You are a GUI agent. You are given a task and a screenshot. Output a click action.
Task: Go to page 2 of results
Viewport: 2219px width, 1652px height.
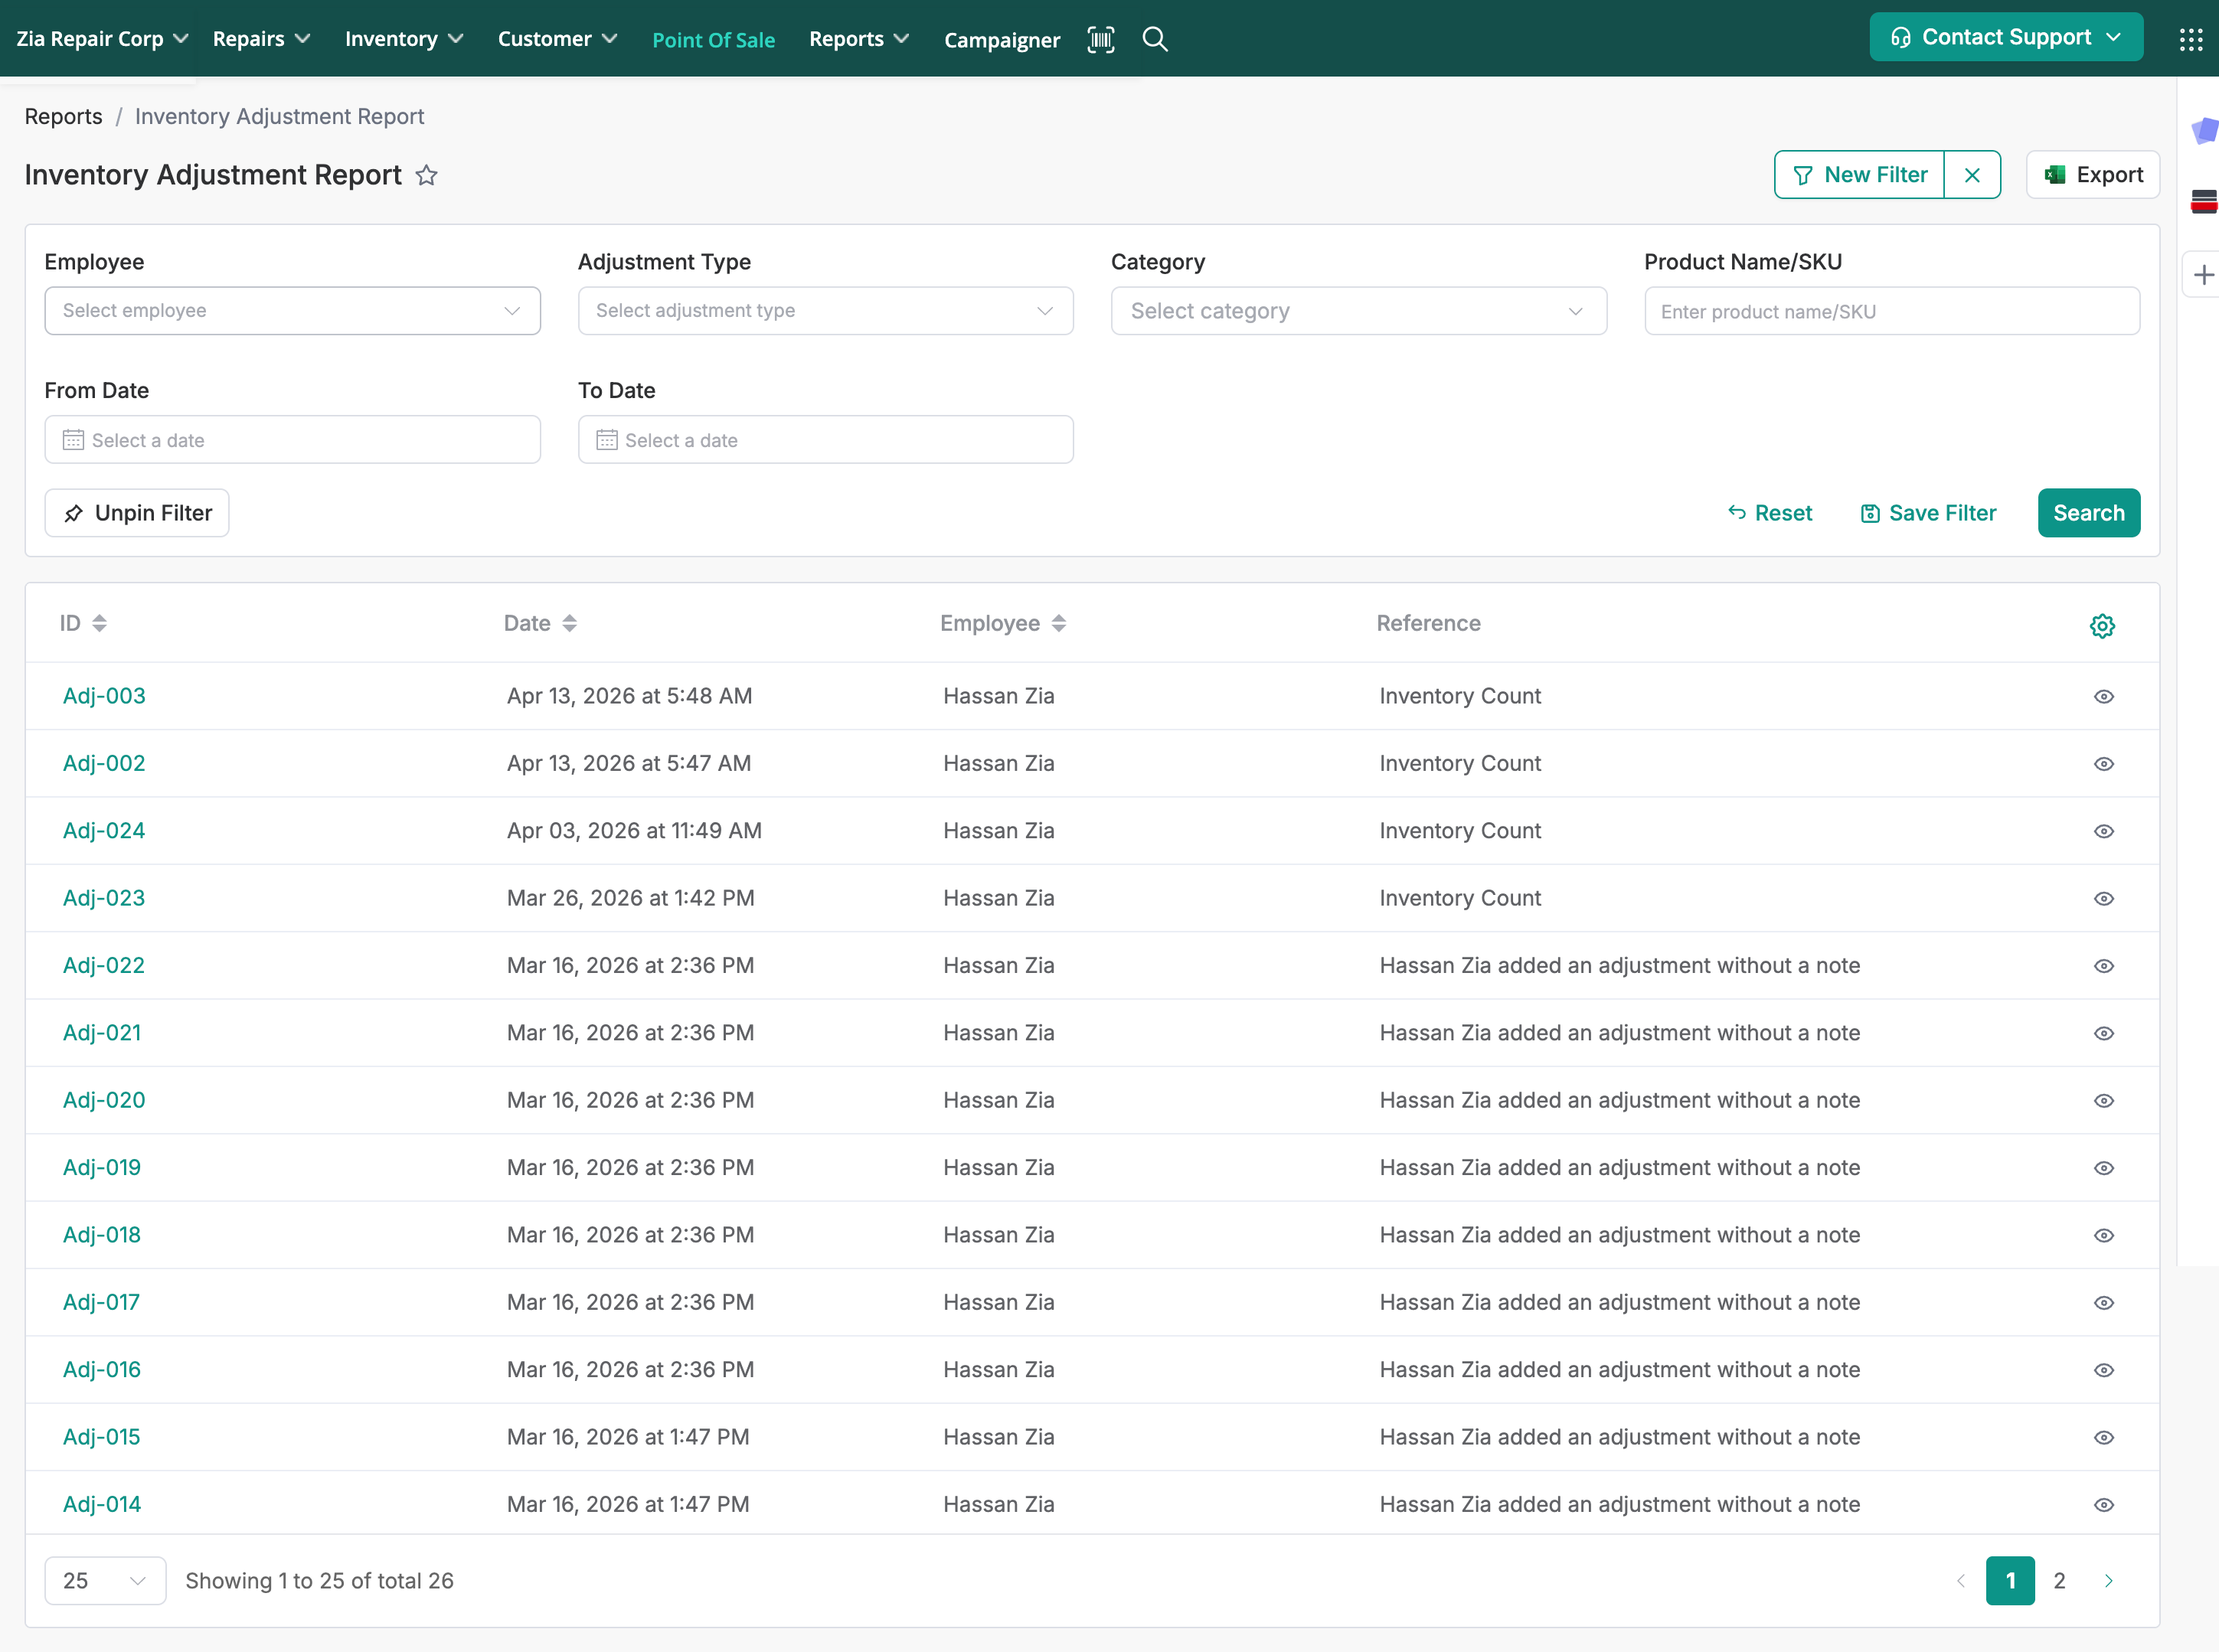2059,1581
